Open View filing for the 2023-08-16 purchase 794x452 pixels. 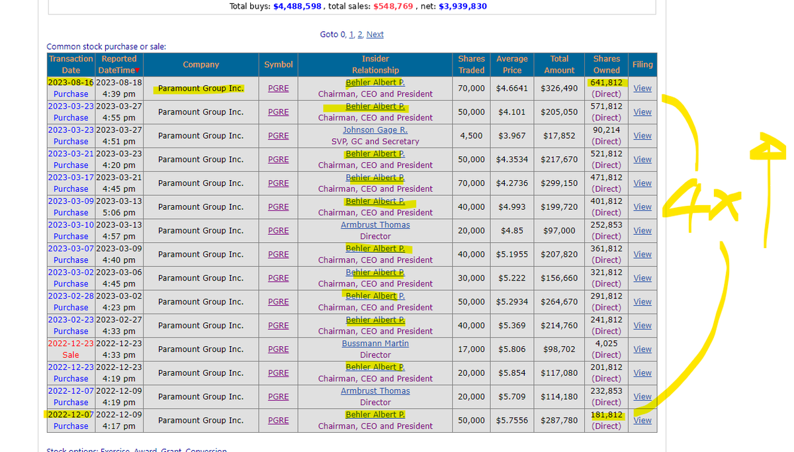642,88
